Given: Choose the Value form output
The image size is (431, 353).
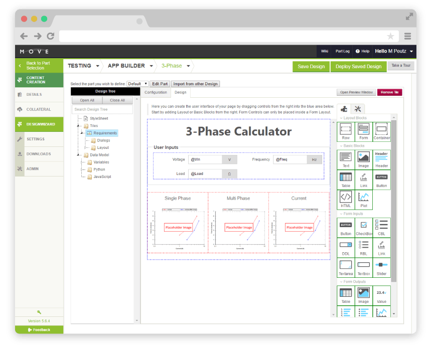Looking at the screenshot, I should click(x=381, y=295).
